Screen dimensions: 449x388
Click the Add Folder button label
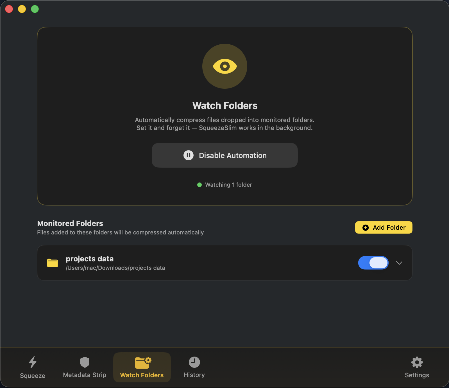tap(389, 228)
